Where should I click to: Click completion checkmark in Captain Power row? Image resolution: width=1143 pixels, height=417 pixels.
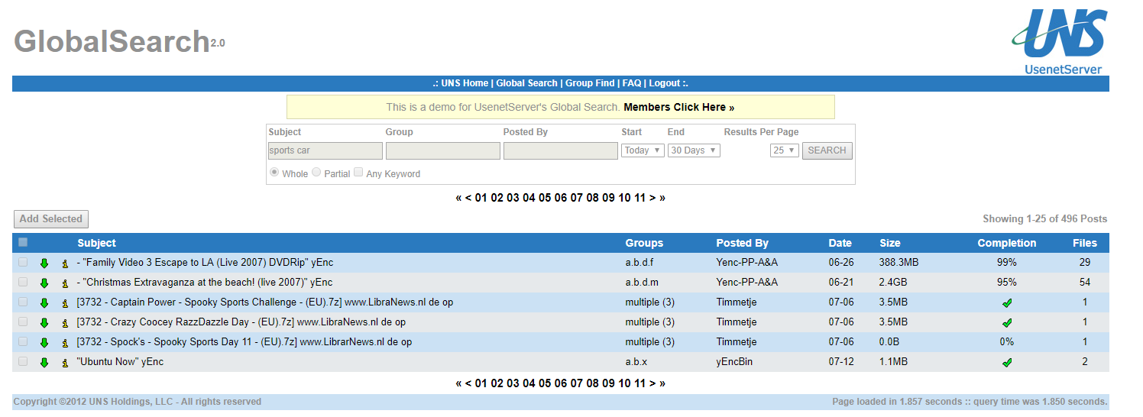click(1007, 302)
